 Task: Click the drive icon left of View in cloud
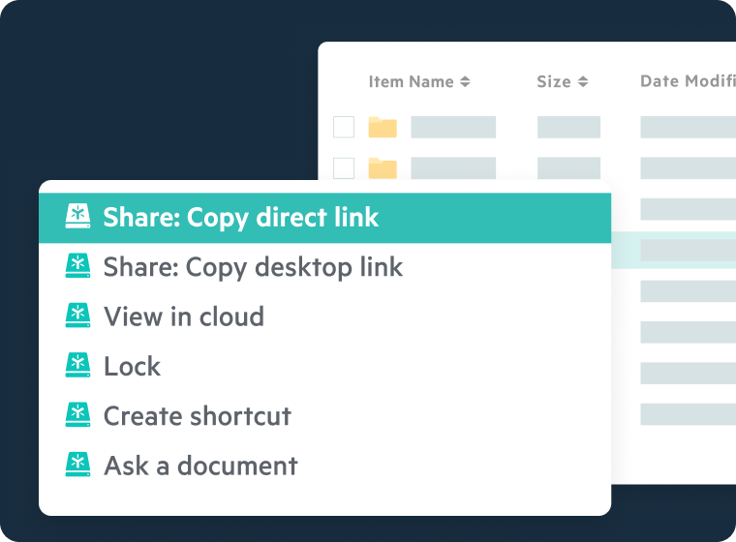pyautogui.click(x=77, y=316)
